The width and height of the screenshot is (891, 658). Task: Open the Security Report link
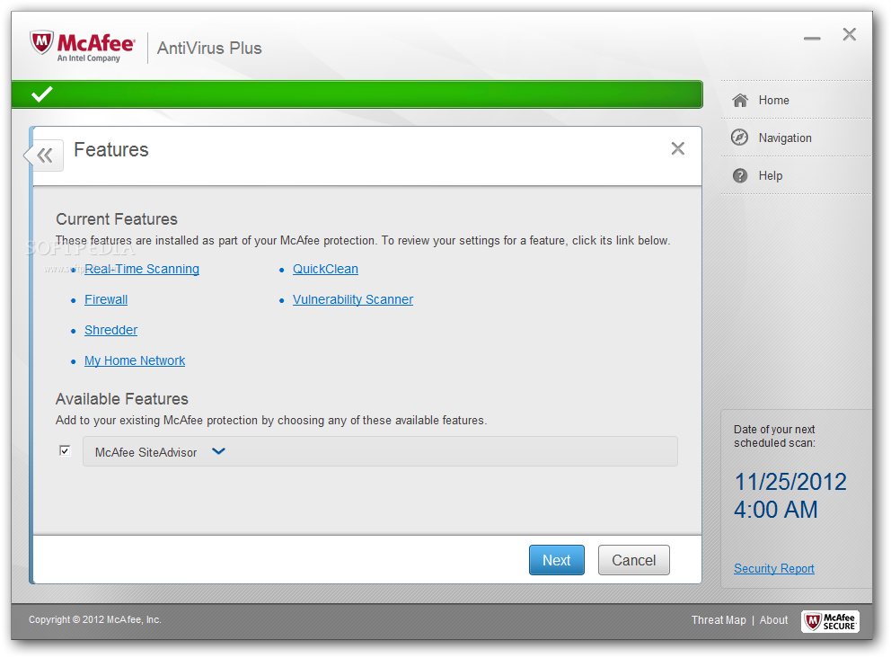tap(774, 569)
